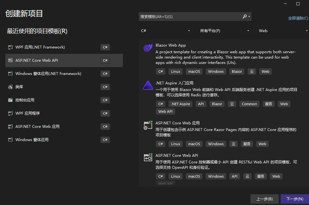Click ASP.NET Core Web API icon in results list
The height and width of the screenshot is (205, 309).
point(148,157)
